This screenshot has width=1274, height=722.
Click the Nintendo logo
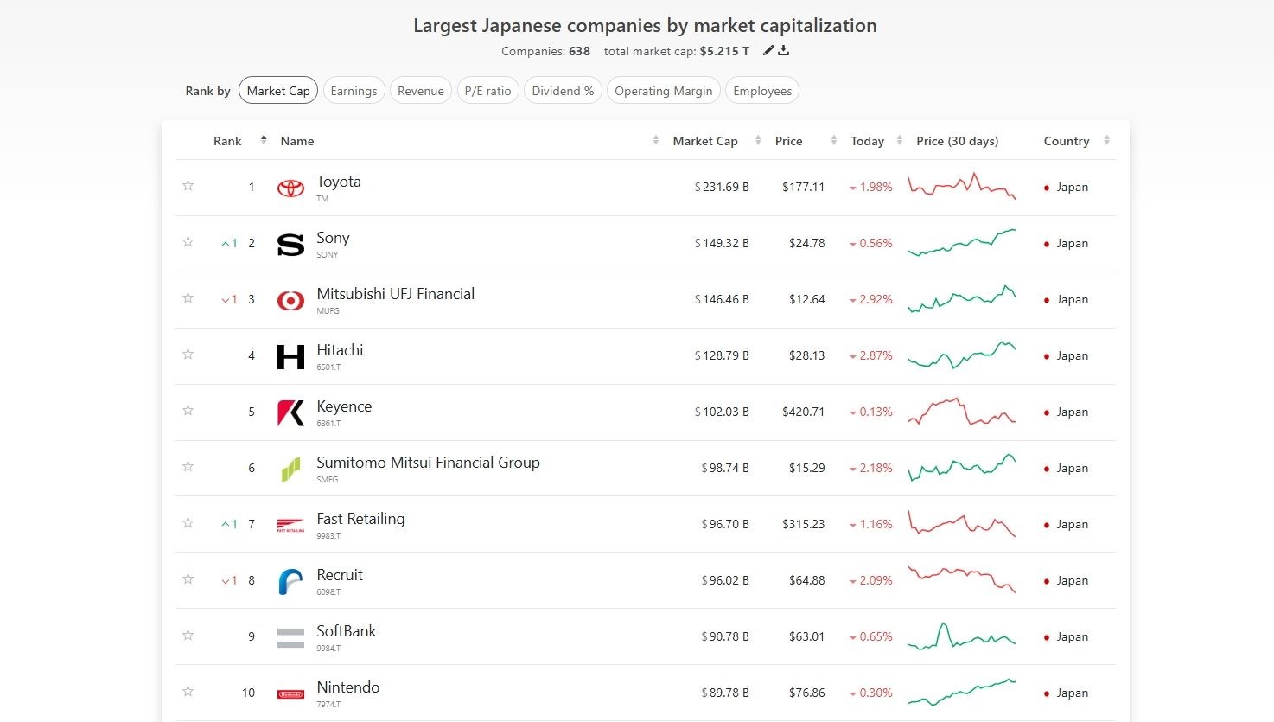290,693
